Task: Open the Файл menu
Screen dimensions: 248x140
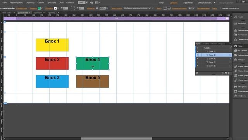Action: click(x=5, y=3)
